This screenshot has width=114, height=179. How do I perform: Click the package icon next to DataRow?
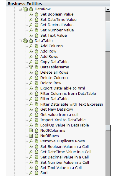[25, 9]
